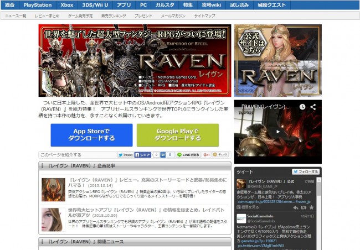Open メールマガジン in the sub menu

pos(173,16)
